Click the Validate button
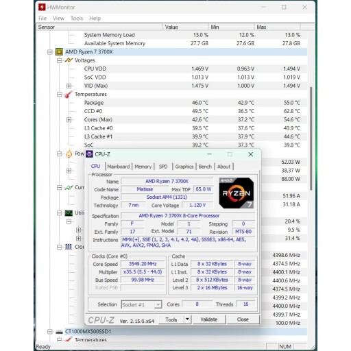Image resolution: width=351 pixels, height=351 pixels. (x=209, y=319)
